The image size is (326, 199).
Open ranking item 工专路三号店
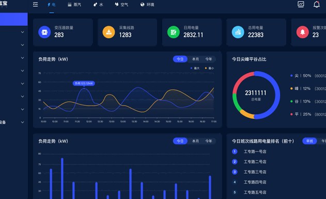click(255, 172)
